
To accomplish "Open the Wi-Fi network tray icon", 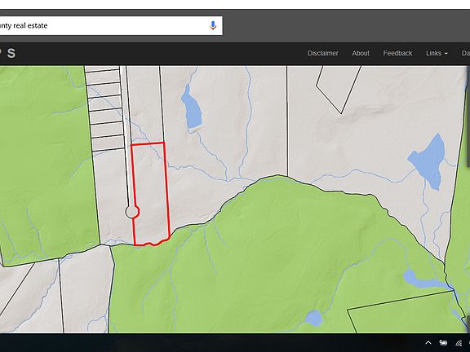I will point(459,343).
